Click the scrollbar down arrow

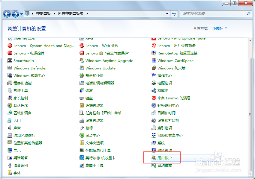(x=250, y=174)
